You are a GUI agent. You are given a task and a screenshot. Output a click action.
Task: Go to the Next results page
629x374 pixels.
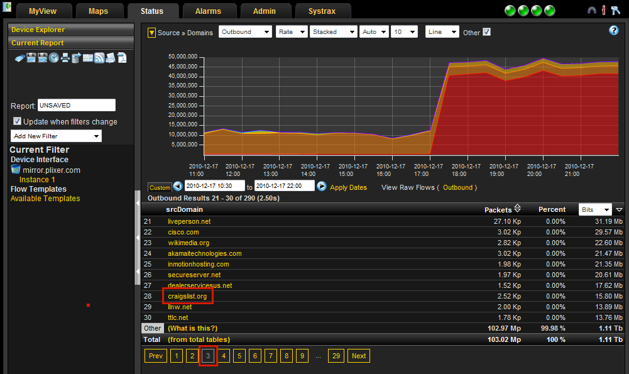(x=359, y=356)
